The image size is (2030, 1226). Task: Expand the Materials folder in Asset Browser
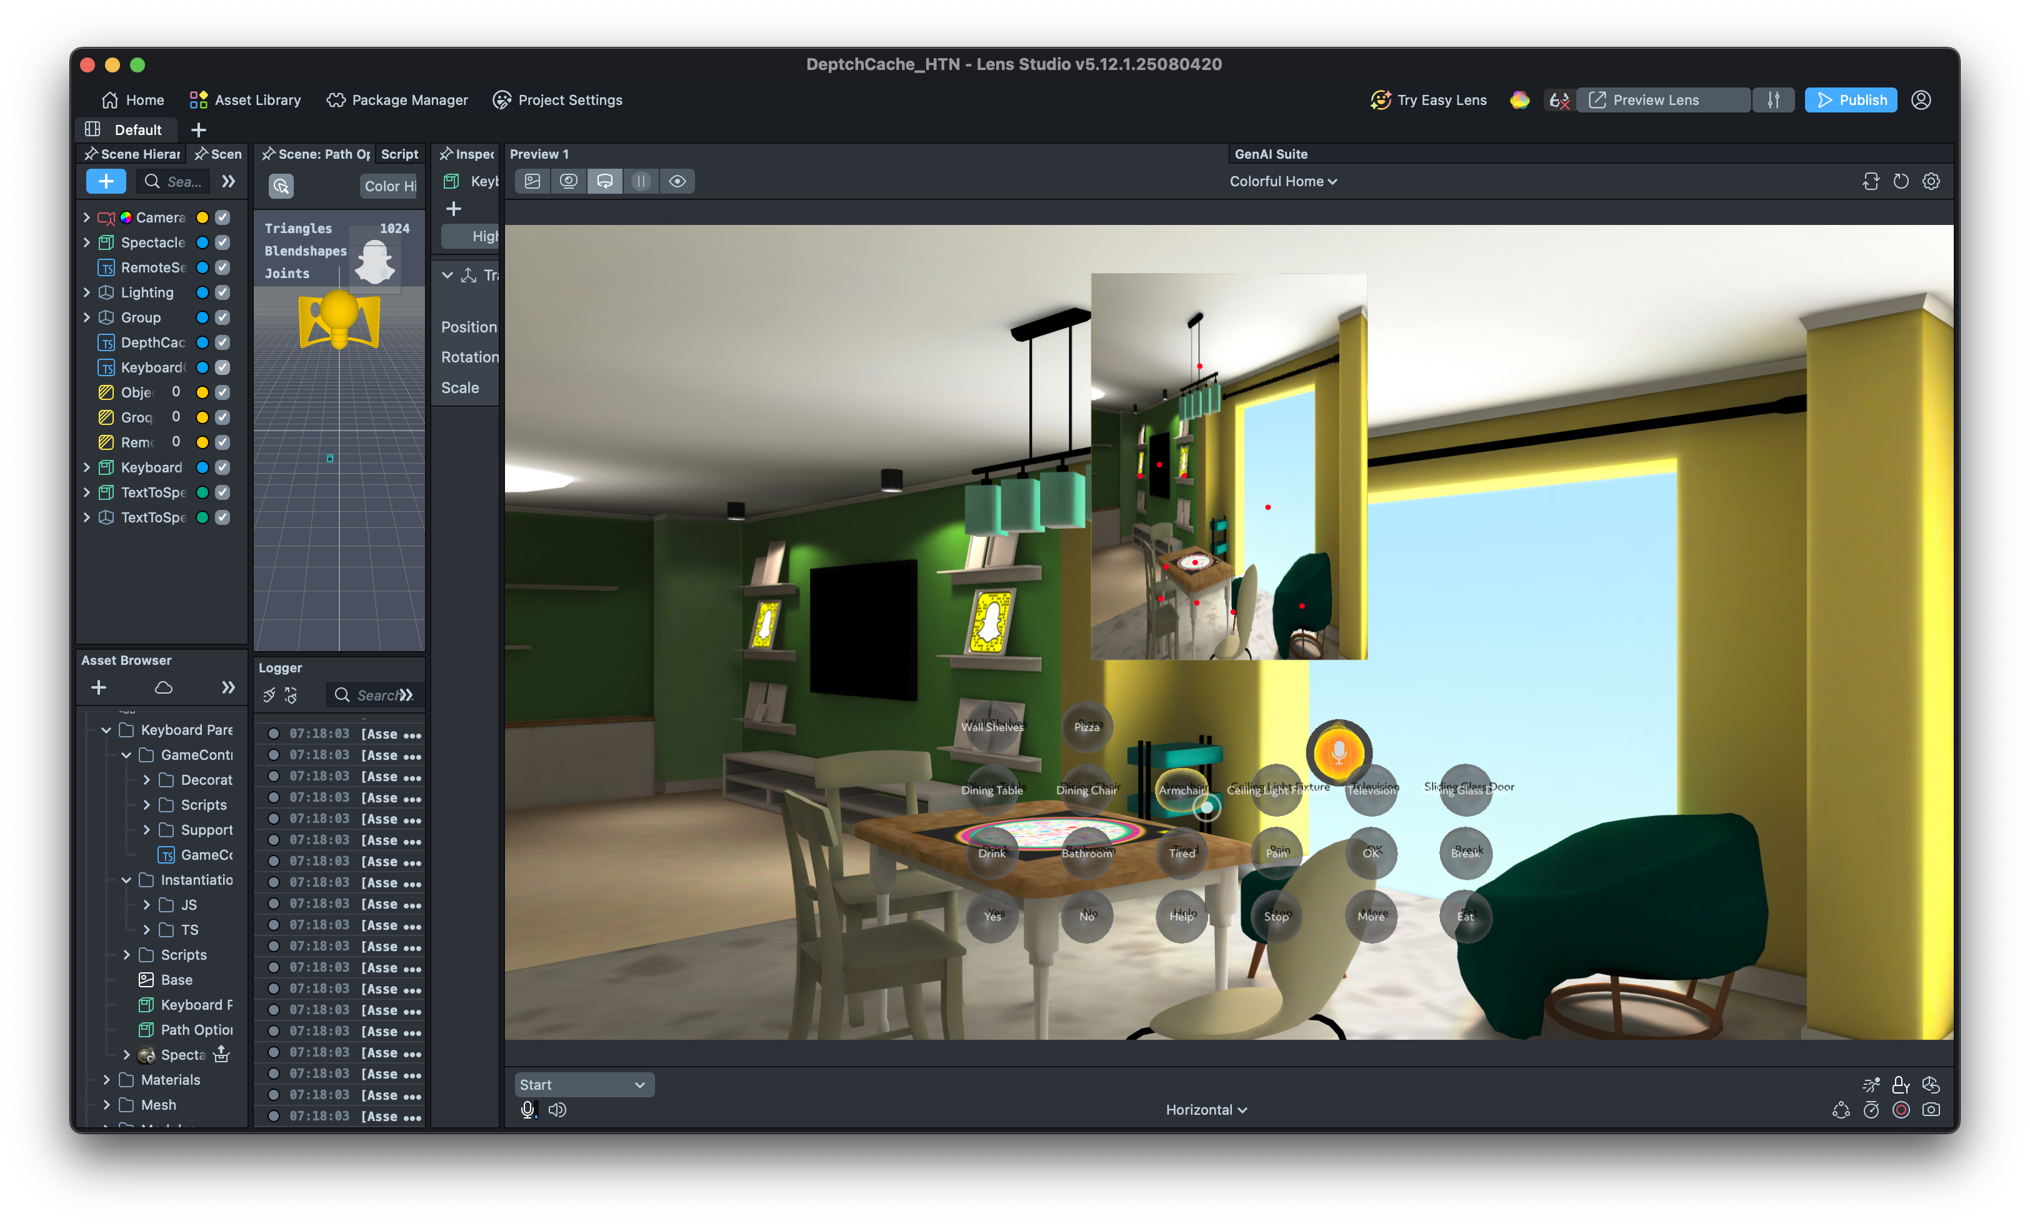(106, 1079)
